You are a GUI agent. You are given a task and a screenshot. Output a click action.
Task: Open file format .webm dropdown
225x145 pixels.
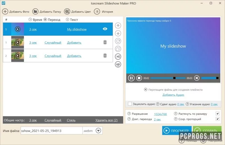[x=98, y=130]
